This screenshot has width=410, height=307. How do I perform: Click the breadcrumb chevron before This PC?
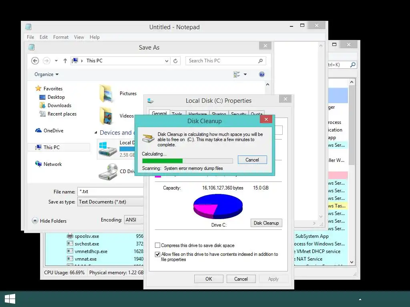tap(82, 61)
